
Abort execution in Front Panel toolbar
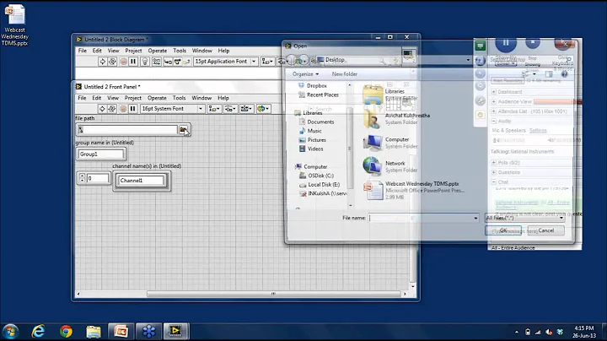123,109
